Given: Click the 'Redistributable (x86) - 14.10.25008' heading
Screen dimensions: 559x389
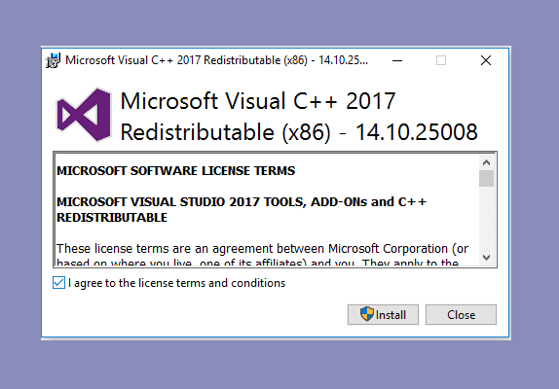Looking at the screenshot, I should point(299,132).
